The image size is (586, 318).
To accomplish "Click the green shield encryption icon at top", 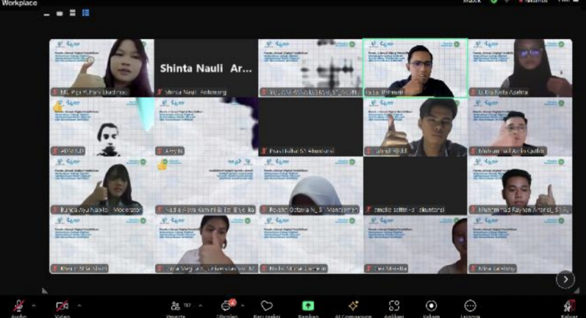I will point(494,2).
